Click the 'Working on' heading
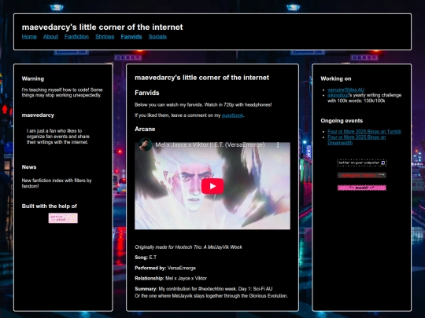This screenshot has height=318, width=425. (336, 79)
